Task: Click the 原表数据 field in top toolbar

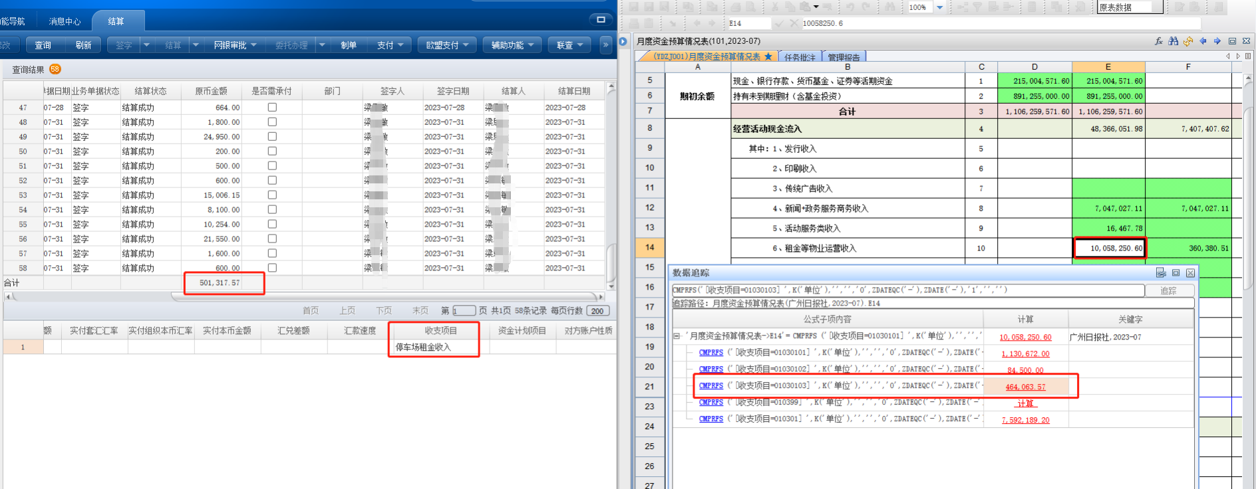Action: (x=1130, y=7)
